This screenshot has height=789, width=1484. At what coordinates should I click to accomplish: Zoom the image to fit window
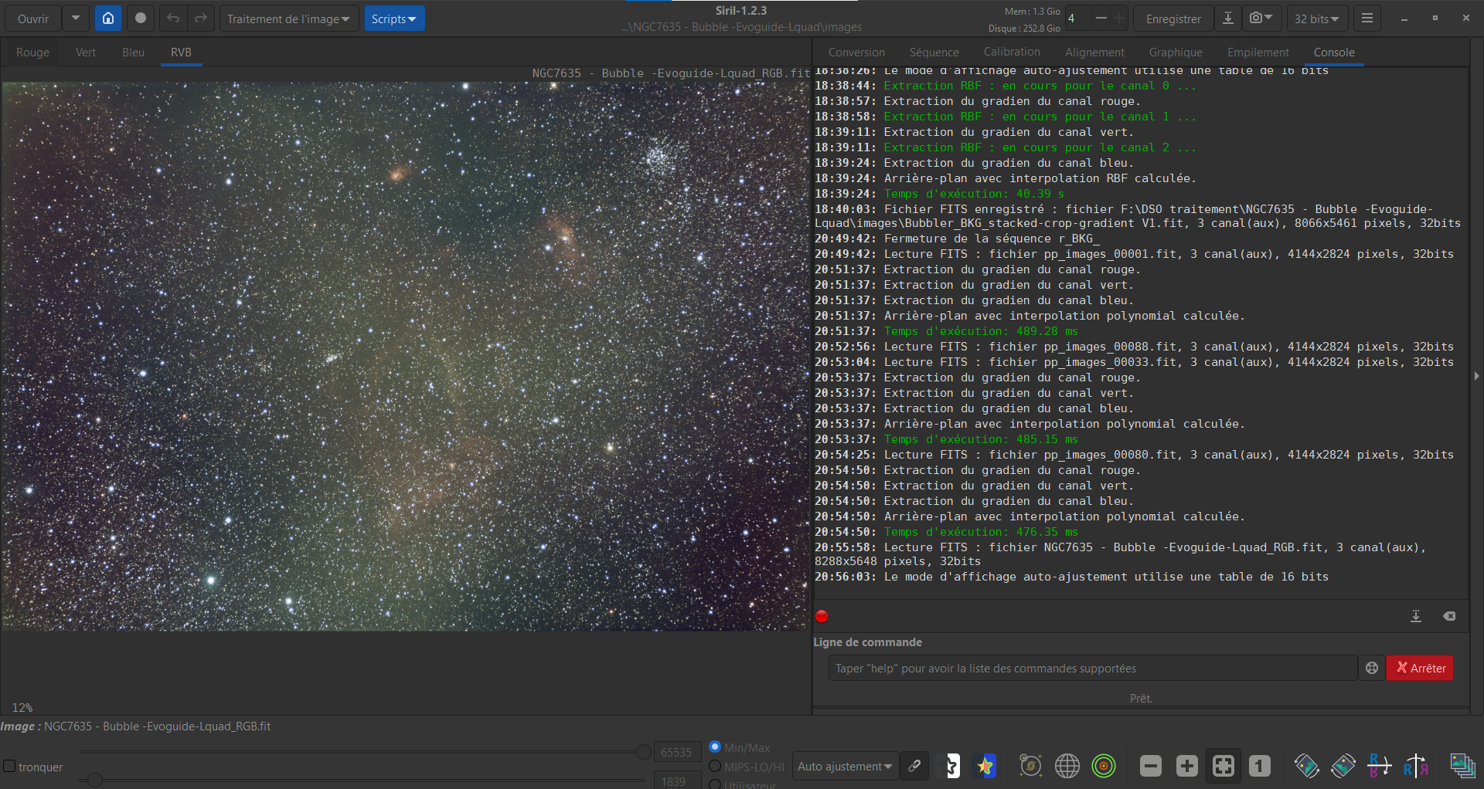pyautogui.click(x=1223, y=766)
